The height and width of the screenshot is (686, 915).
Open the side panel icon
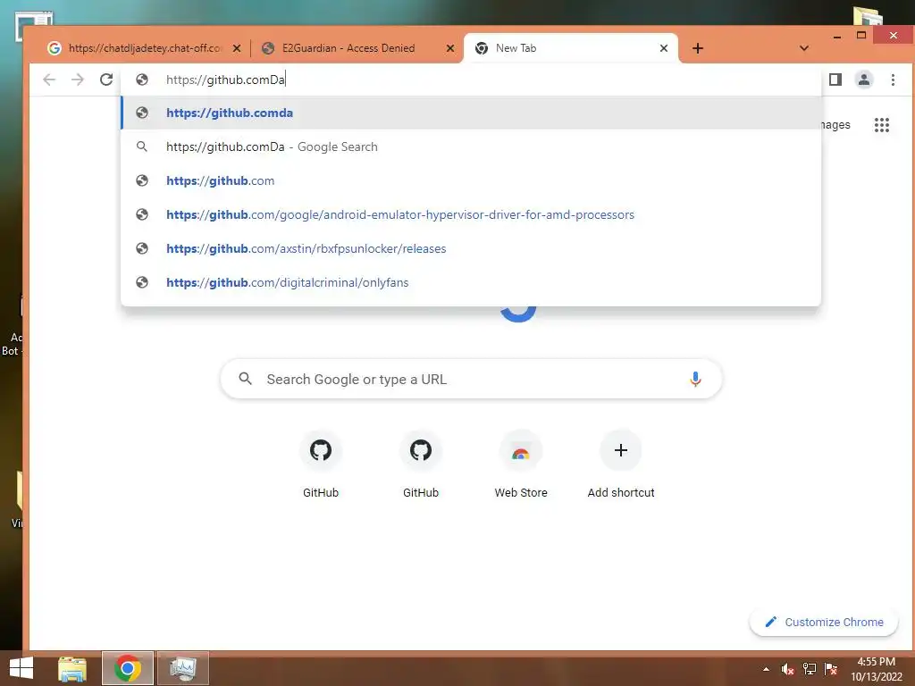tap(835, 79)
